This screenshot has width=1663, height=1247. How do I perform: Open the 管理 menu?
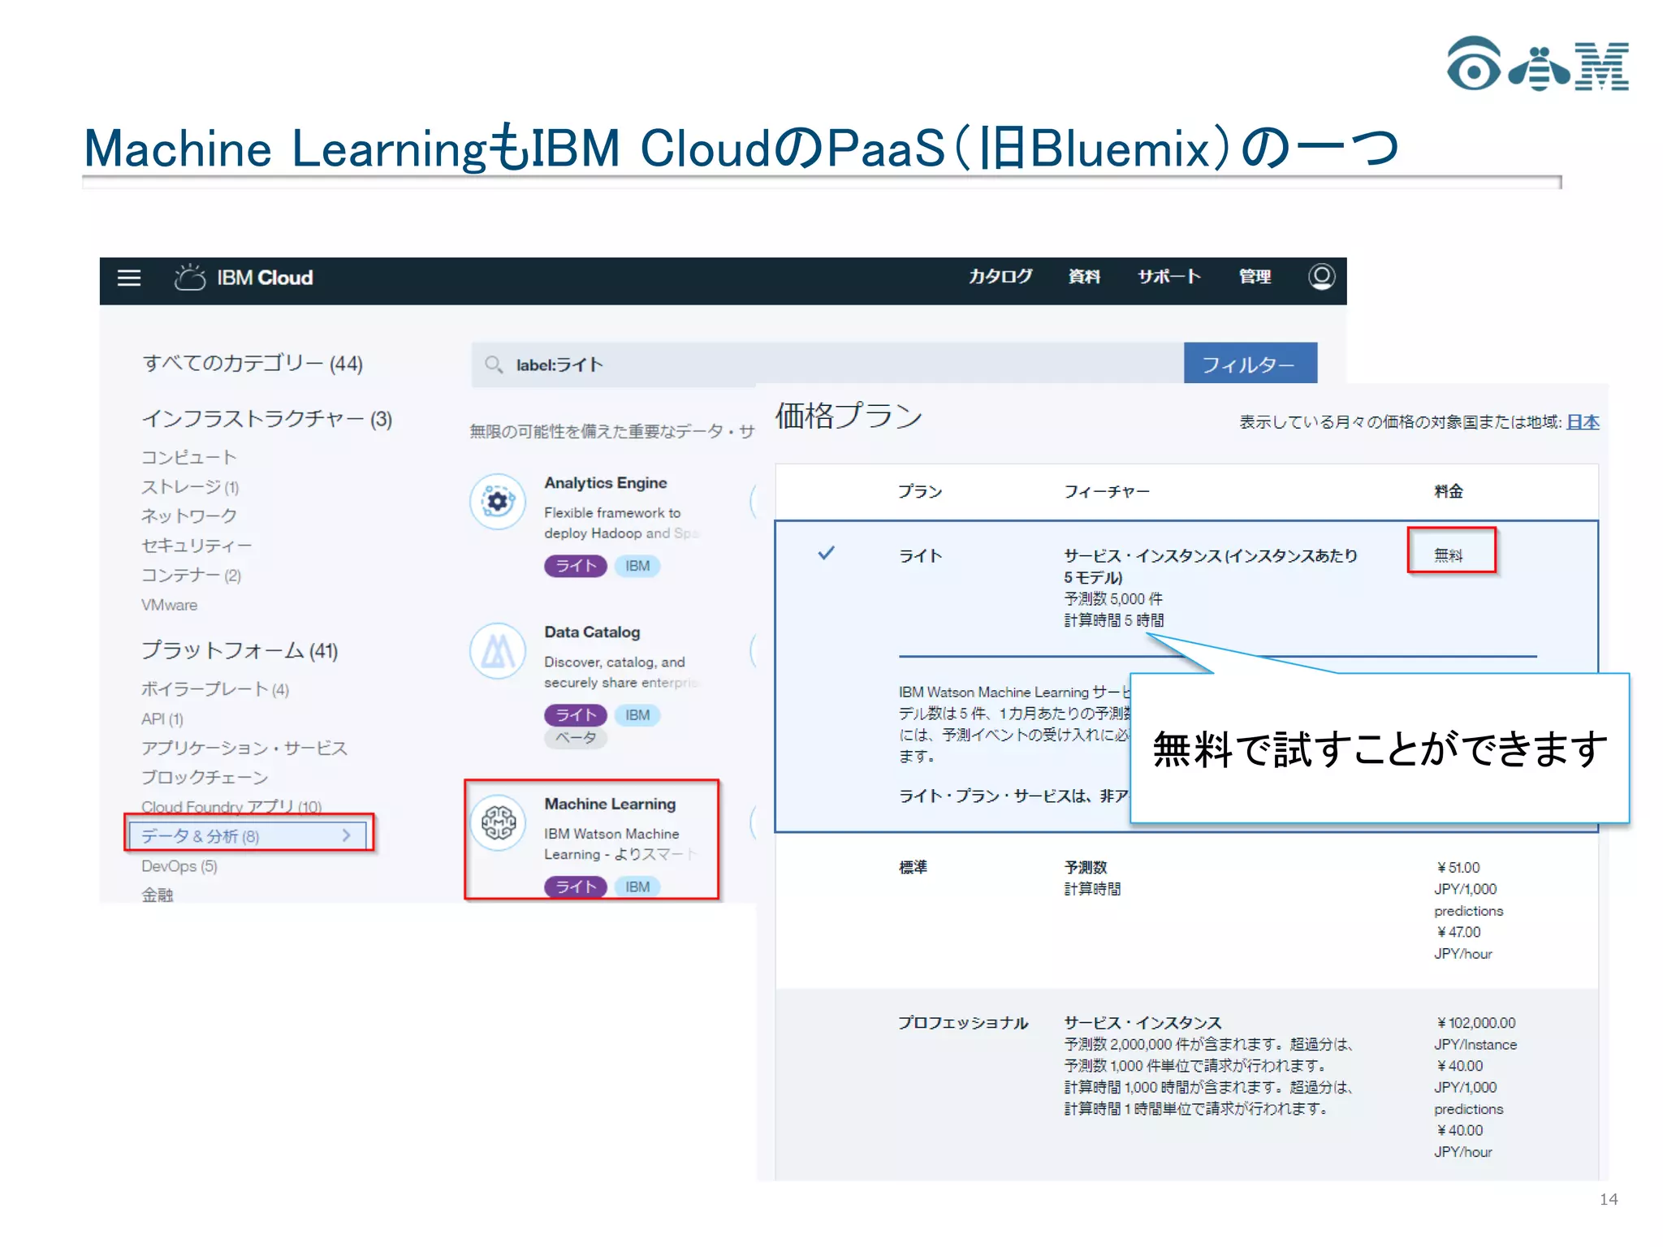[x=1255, y=277]
